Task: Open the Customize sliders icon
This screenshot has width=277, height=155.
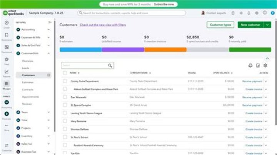Action: click(x=7, y=145)
